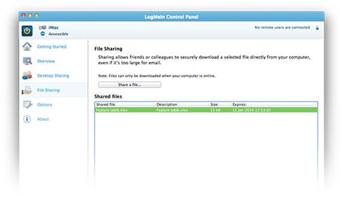
Task: Go to the Overview section
Action: (46, 61)
